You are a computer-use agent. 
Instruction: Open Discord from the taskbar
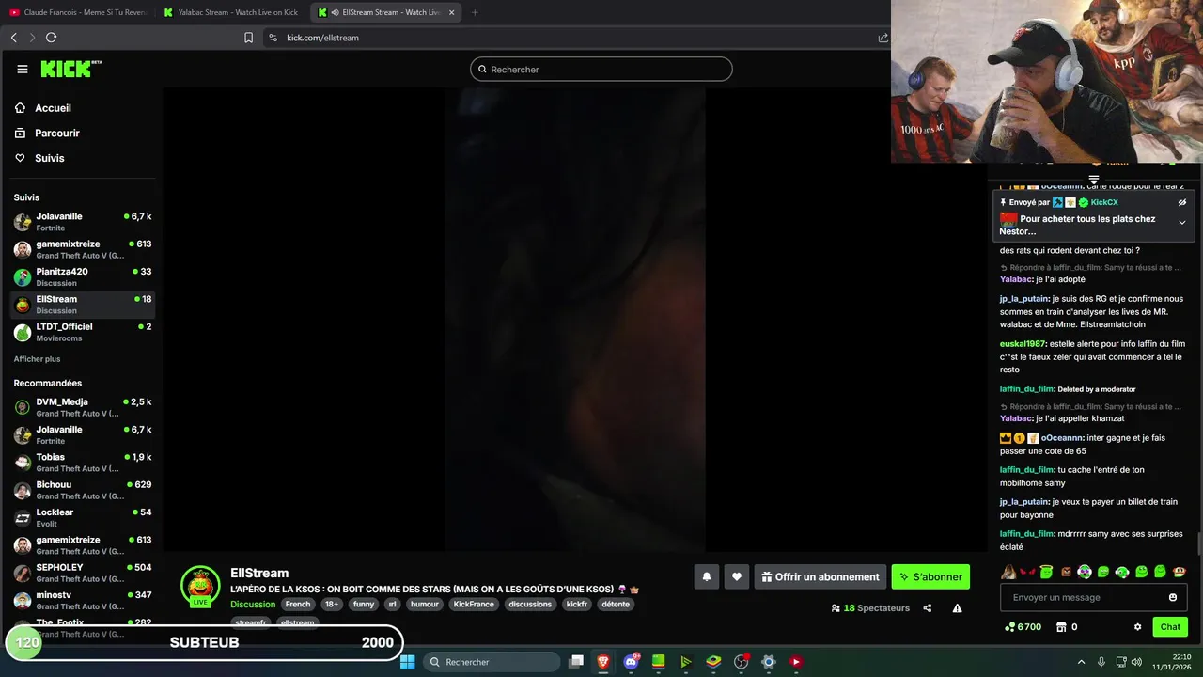632,662
